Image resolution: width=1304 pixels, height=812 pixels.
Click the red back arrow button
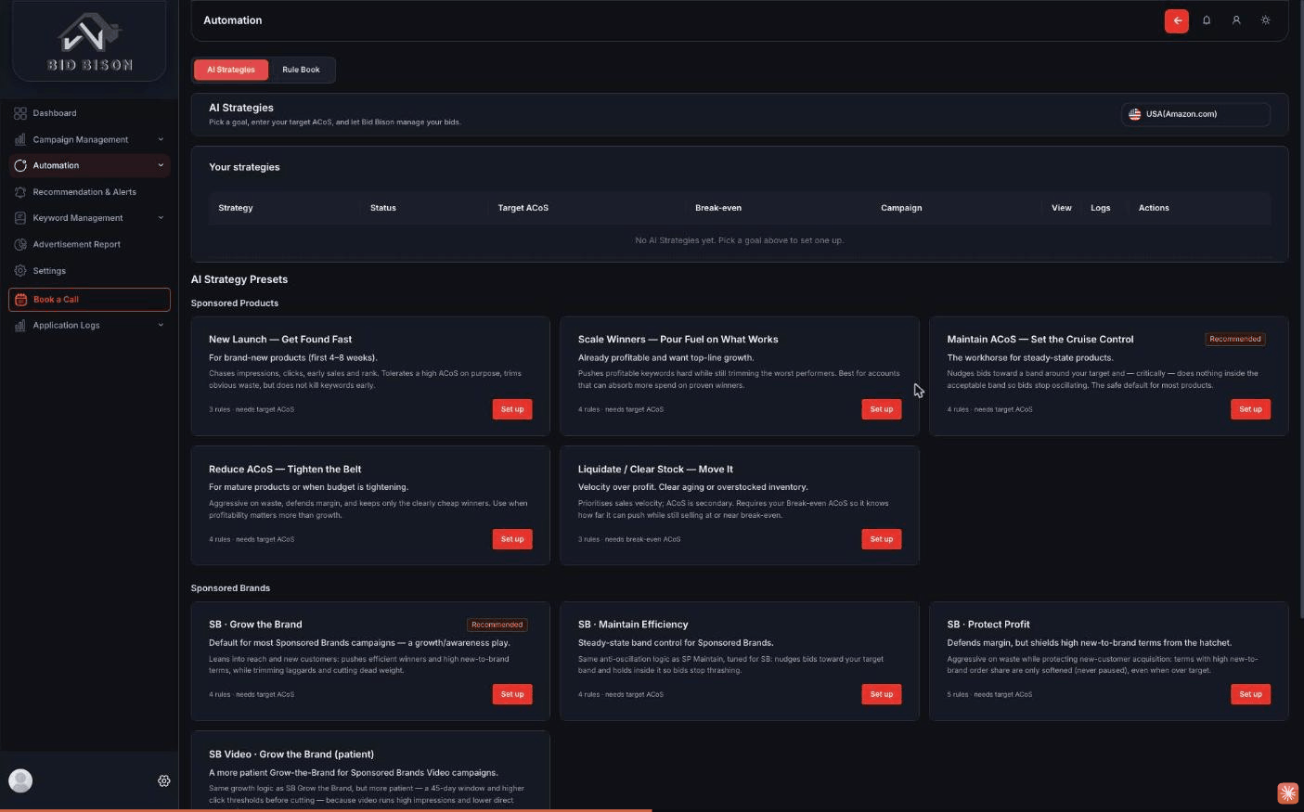click(1177, 20)
